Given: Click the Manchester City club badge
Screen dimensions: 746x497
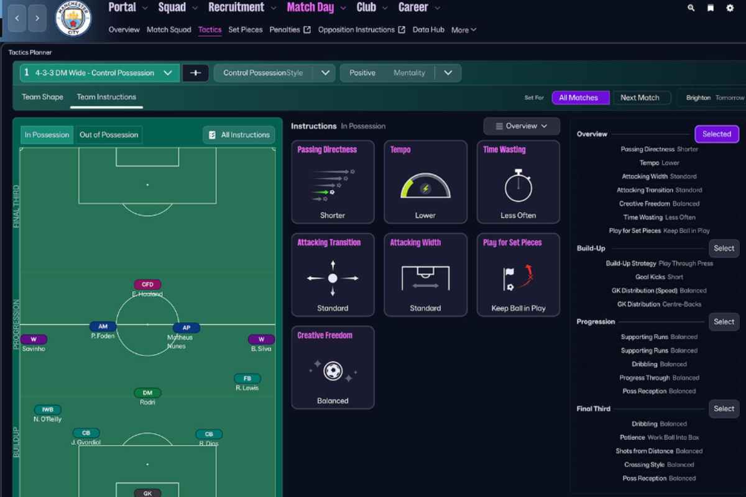Looking at the screenshot, I should (73, 18).
